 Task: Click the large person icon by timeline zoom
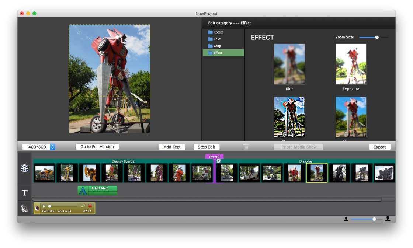pos(388,219)
